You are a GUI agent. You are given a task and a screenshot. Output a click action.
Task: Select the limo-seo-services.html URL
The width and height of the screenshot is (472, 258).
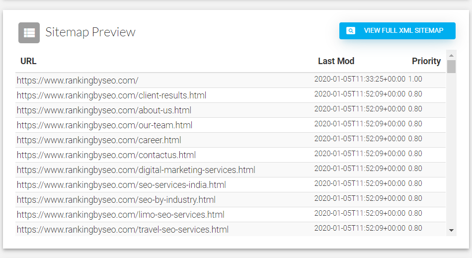tap(120, 215)
